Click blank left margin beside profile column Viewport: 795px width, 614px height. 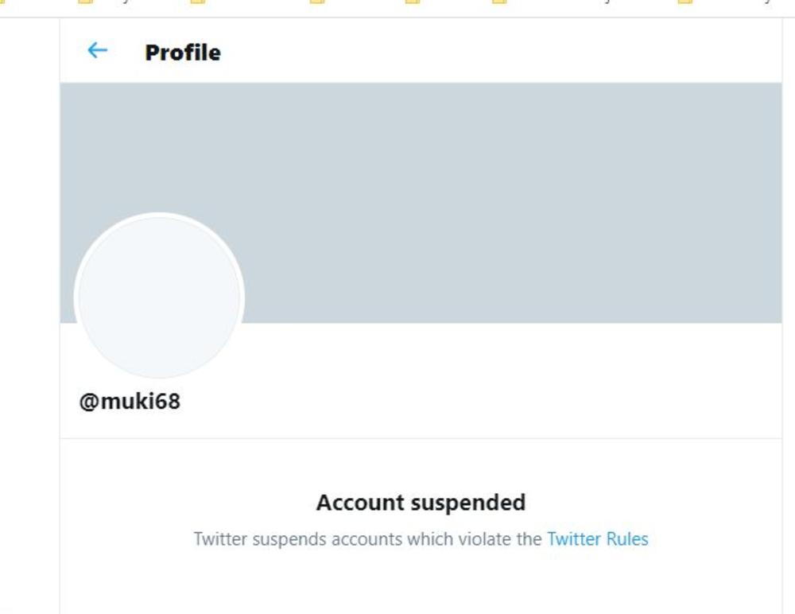coord(29,318)
